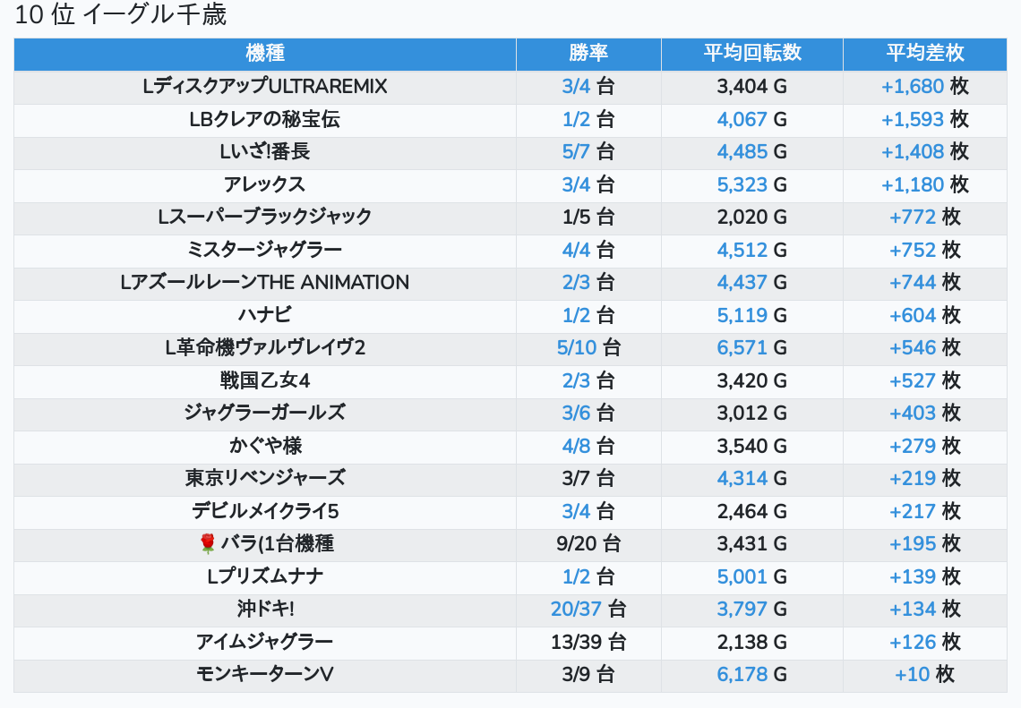Screen dimensions: 1021x708
Task: Click the 5/7 win rate for Lいざ!番長
Action: [x=576, y=151]
